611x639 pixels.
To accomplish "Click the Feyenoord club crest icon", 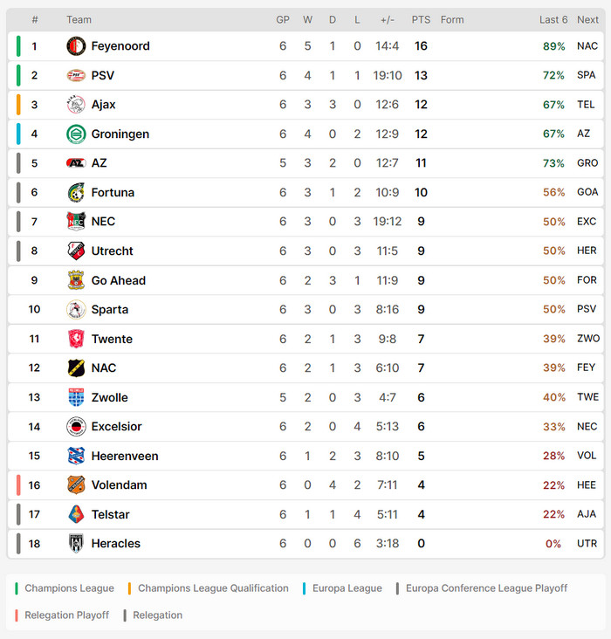I will point(76,46).
